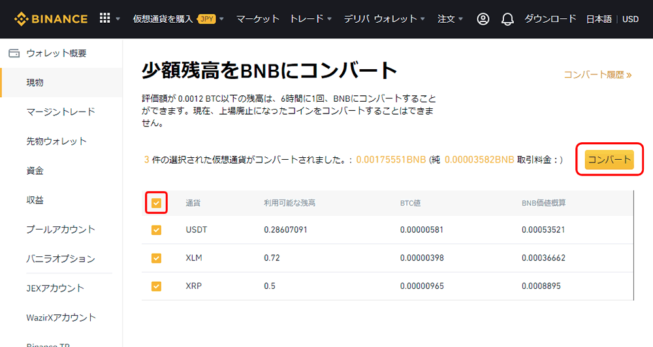This screenshot has width=653, height=347.
Task: Select マージントレード in sidebar
Action: [61, 112]
